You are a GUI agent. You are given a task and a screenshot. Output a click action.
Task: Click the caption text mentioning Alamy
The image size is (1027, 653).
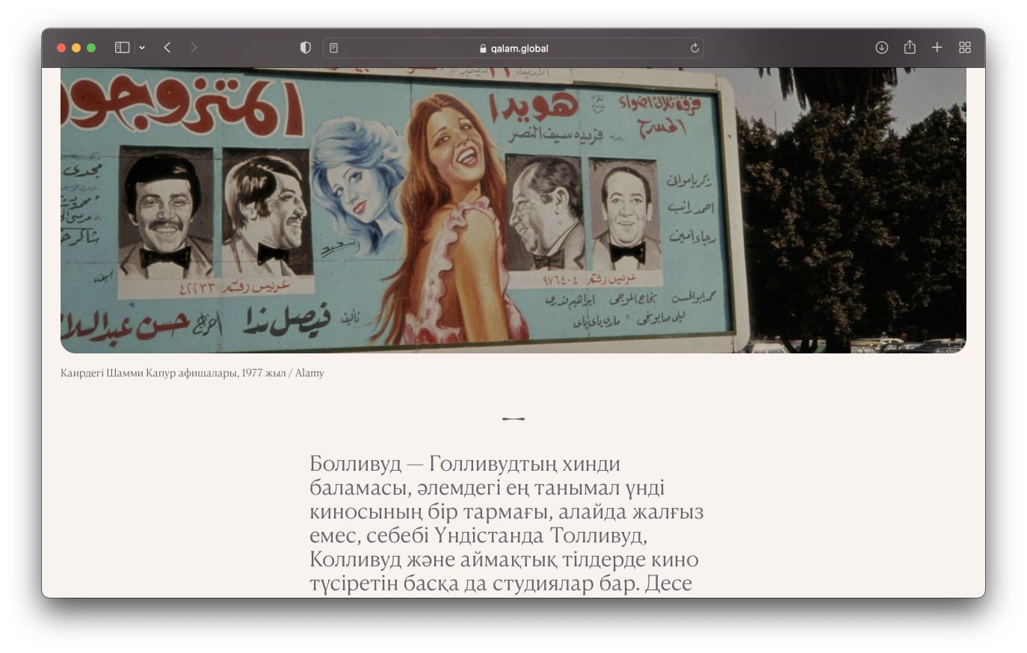point(192,373)
